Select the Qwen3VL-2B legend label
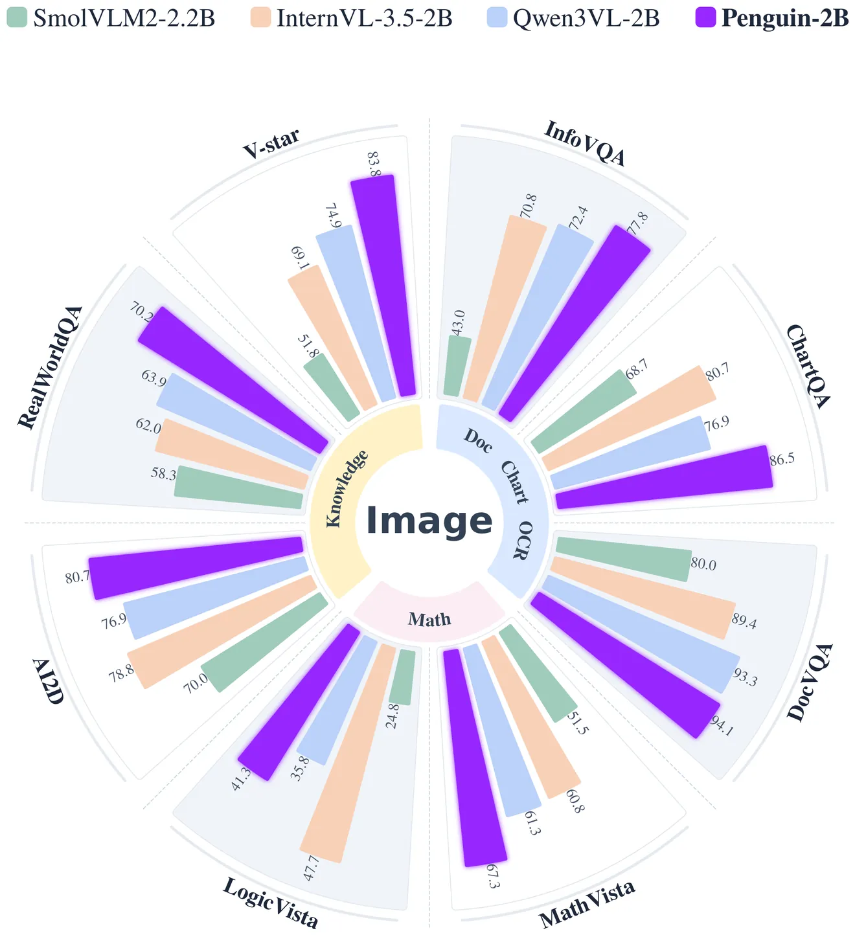The image size is (855, 935). point(586,17)
